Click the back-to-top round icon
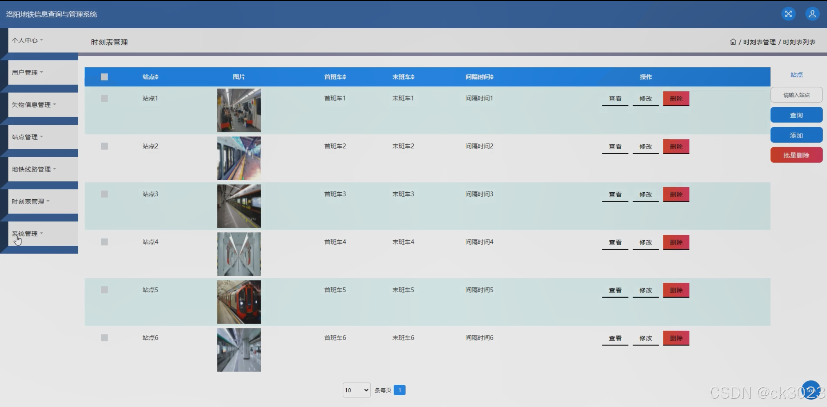The image size is (827, 407). 811,390
